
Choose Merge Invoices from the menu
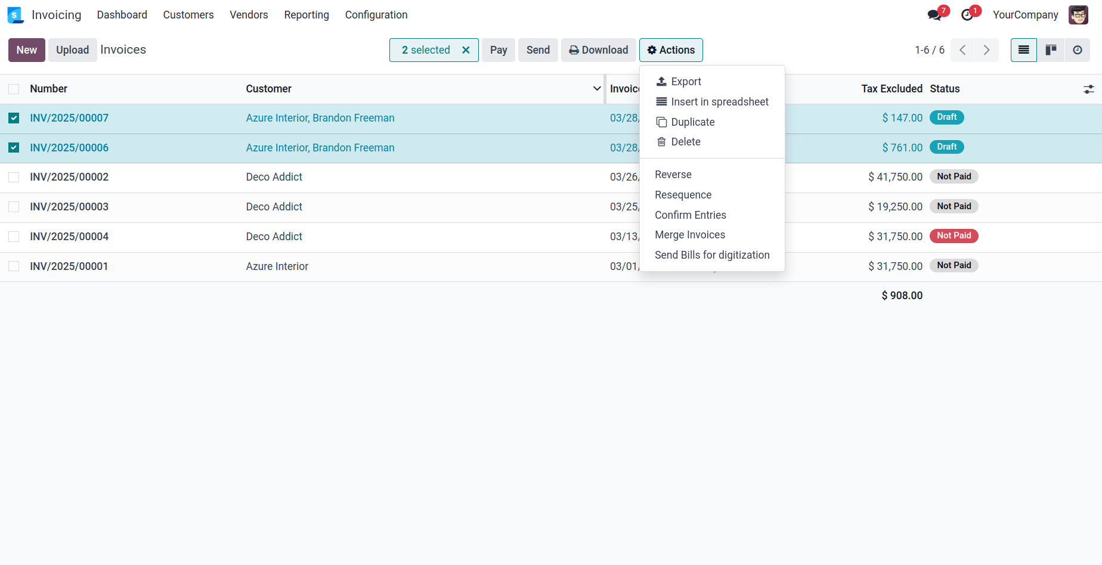690,235
